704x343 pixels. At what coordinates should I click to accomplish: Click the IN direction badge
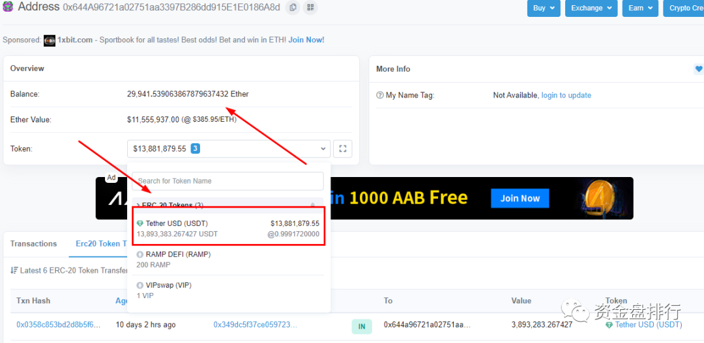tap(361, 327)
